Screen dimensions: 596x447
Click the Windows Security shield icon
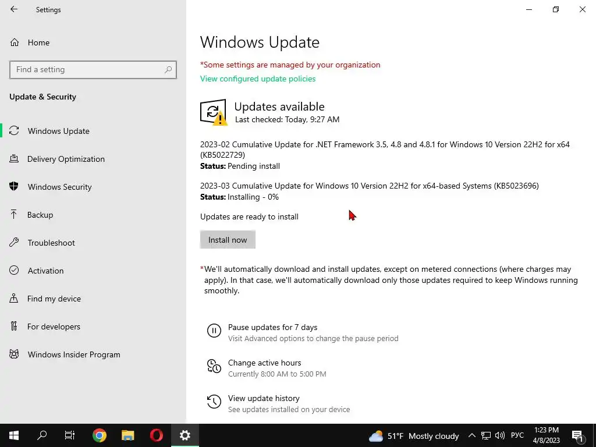[x=14, y=186]
